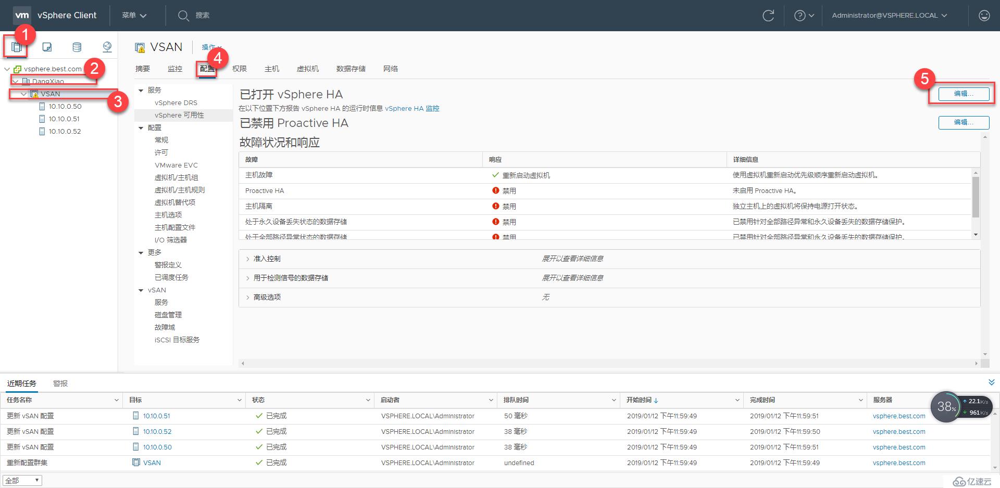Image resolution: width=1000 pixels, height=488 pixels.
Task: Open 状态 column filter dropdown
Action: (368, 400)
